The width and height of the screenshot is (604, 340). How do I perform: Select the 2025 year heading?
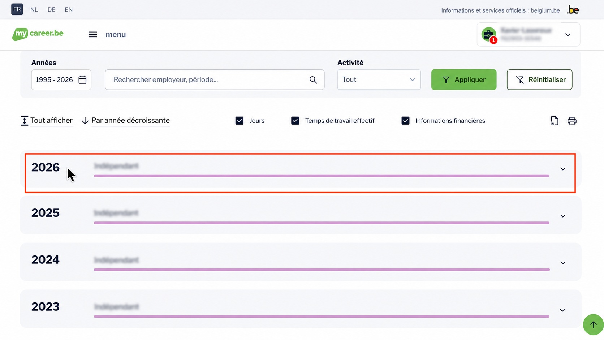(x=45, y=213)
